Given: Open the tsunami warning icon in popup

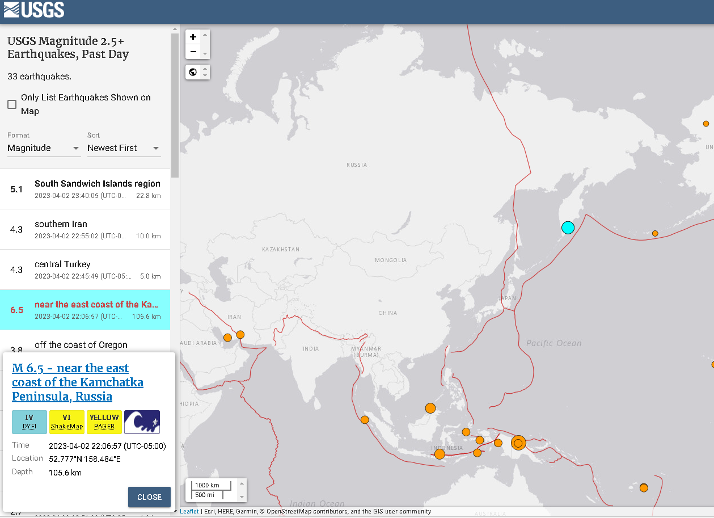Looking at the screenshot, I should pyautogui.click(x=142, y=422).
